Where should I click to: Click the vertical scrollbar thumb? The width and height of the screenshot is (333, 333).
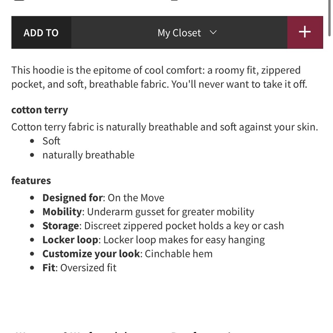(330, 18)
